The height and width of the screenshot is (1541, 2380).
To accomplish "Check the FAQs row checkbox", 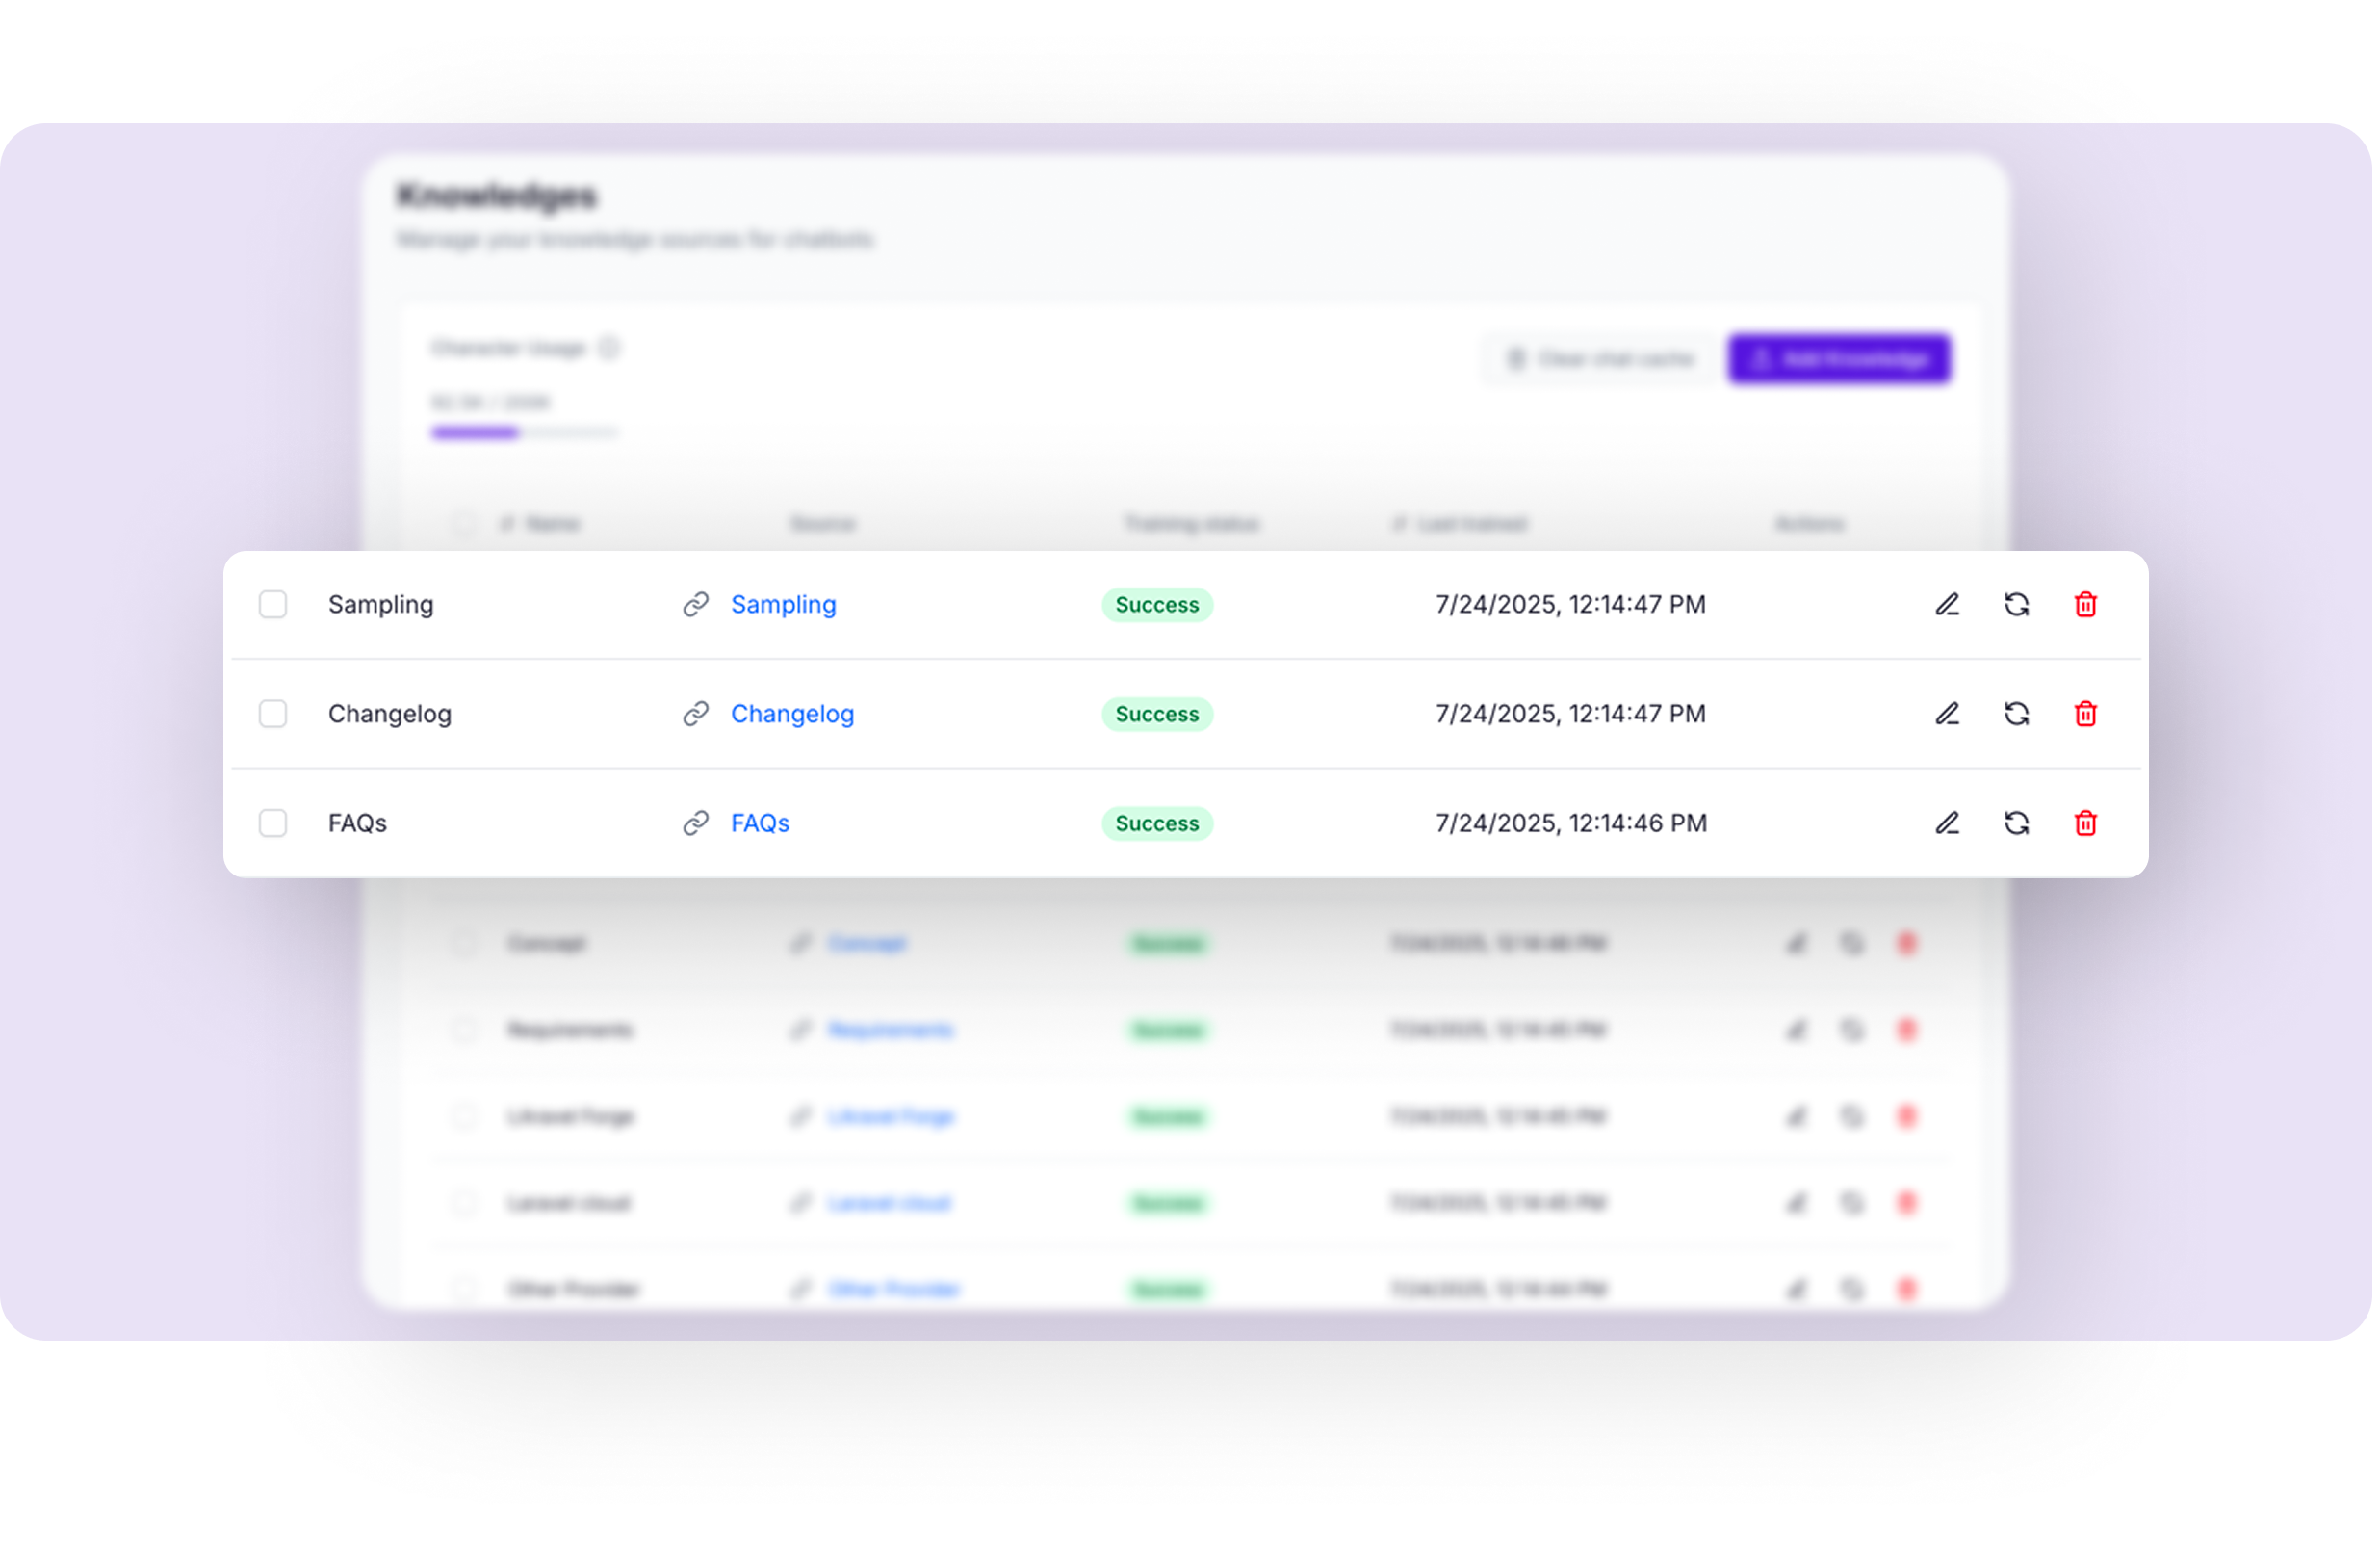I will [x=273, y=823].
